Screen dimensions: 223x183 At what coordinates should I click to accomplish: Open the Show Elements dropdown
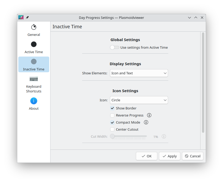click(x=139, y=73)
